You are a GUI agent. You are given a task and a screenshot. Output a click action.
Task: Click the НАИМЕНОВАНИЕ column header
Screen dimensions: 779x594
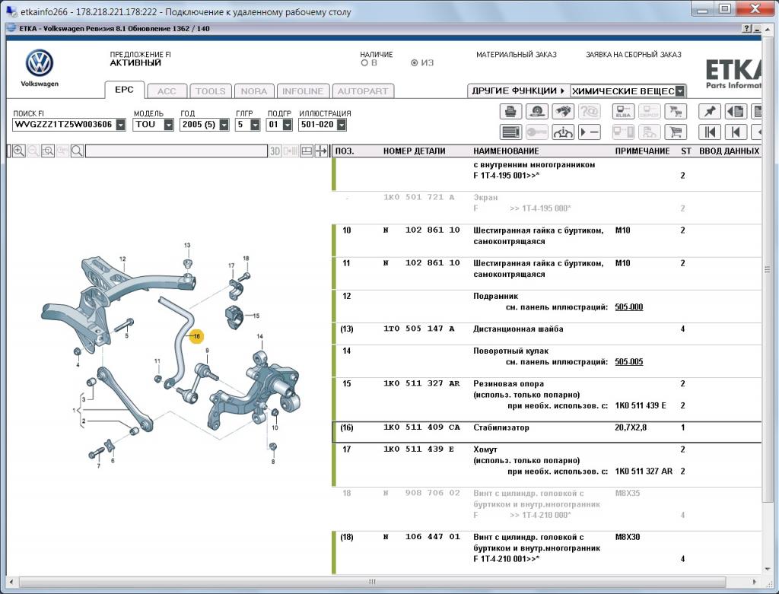tap(506, 151)
